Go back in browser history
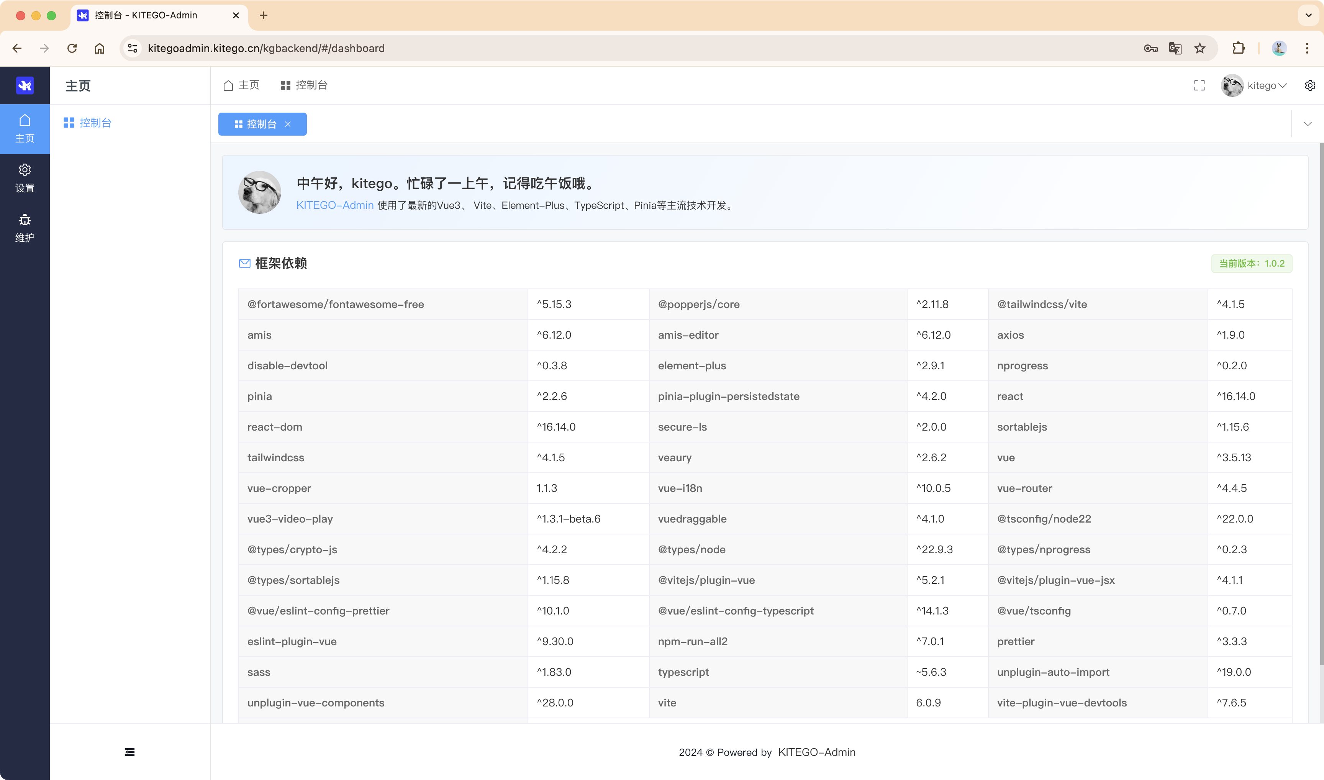Viewport: 1324px width, 780px height. pos(17,48)
